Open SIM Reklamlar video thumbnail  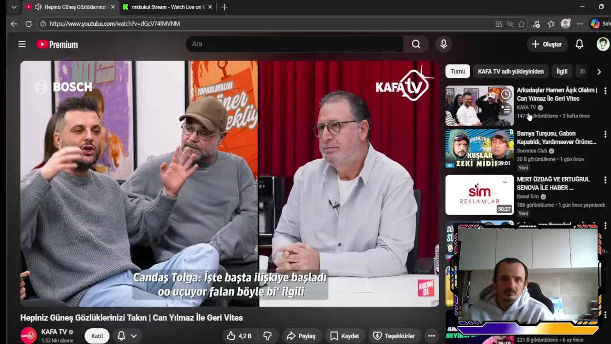click(479, 194)
